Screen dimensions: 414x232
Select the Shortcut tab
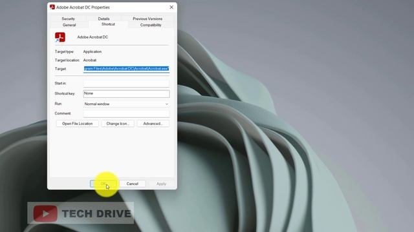108,24
